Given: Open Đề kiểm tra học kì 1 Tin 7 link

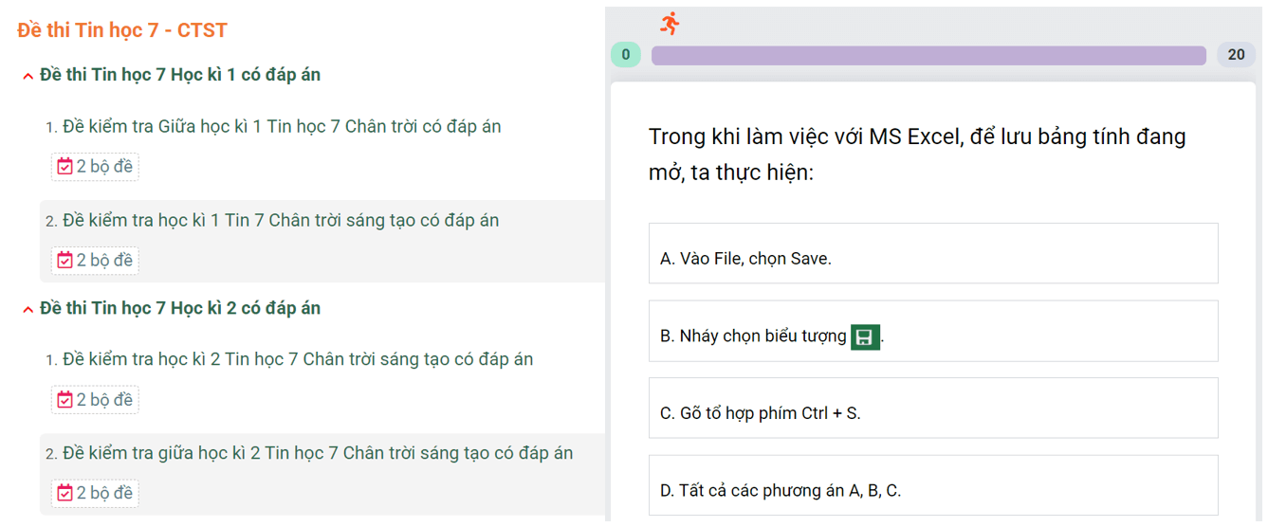Looking at the screenshot, I should (x=280, y=221).
